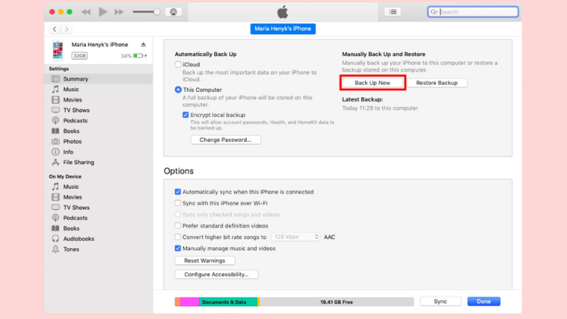The width and height of the screenshot is (567, 319).
Task: Click the fast-forward playback button
Action: 119,12
